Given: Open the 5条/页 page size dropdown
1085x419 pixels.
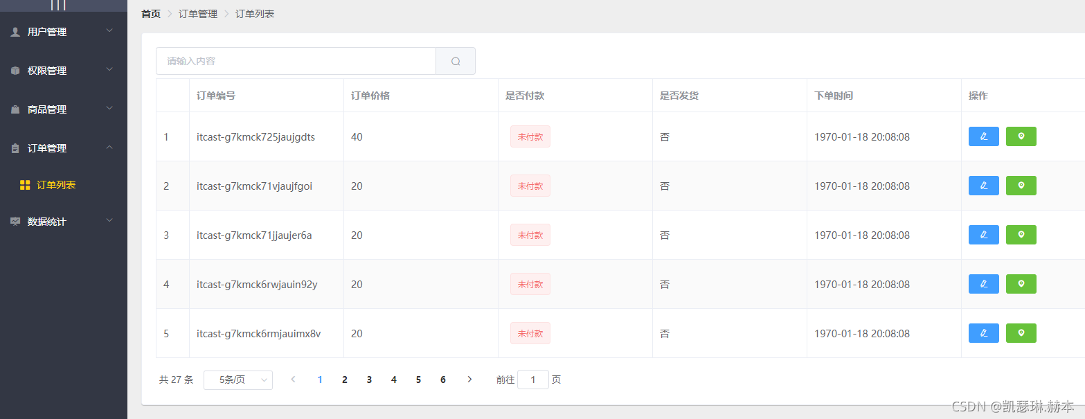Looking at the screenshot, I should (238, 380).
